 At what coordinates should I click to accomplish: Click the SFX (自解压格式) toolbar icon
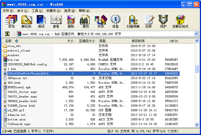[x=180, y=21]
